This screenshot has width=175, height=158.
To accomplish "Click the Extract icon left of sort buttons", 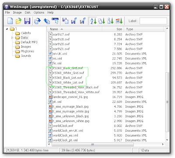I will point(83,21).
